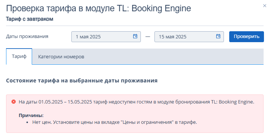Close the tariff check dialog
Image resolution: width=270 pixels, height=137 pixels.
point(264,6)
